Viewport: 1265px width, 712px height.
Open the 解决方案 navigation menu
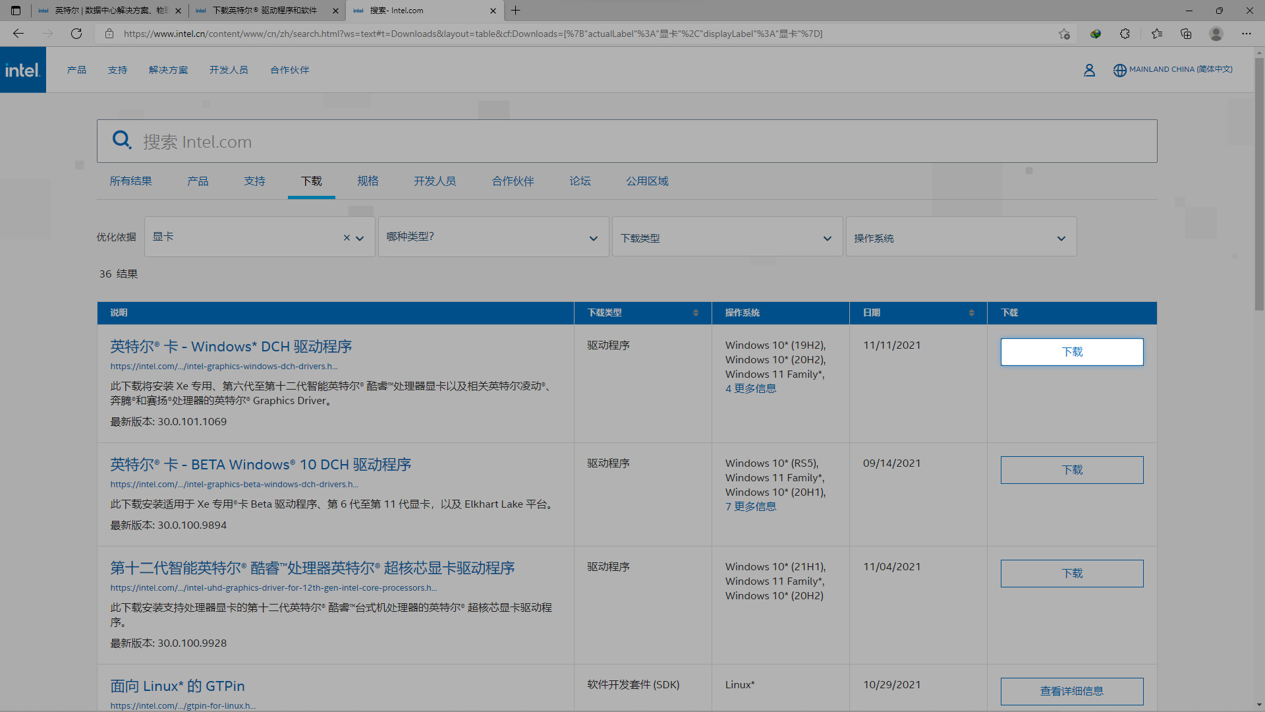click(x=168, y=70)
